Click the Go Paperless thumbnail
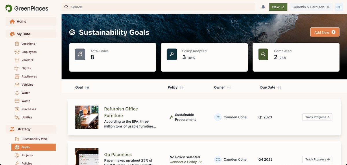Viewport: 347px width, 165px height. click(87, 156)
